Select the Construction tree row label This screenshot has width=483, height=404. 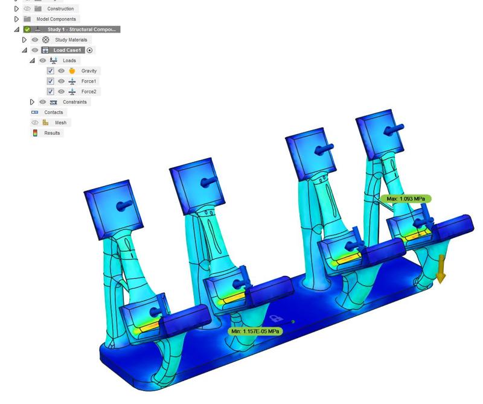coord(60,8)
